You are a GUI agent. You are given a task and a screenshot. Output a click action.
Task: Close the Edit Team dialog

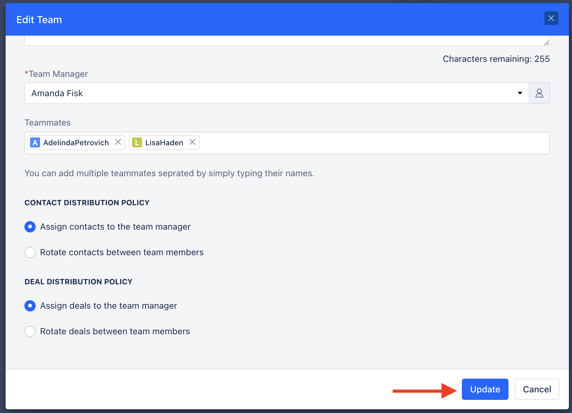pos(551,18)
